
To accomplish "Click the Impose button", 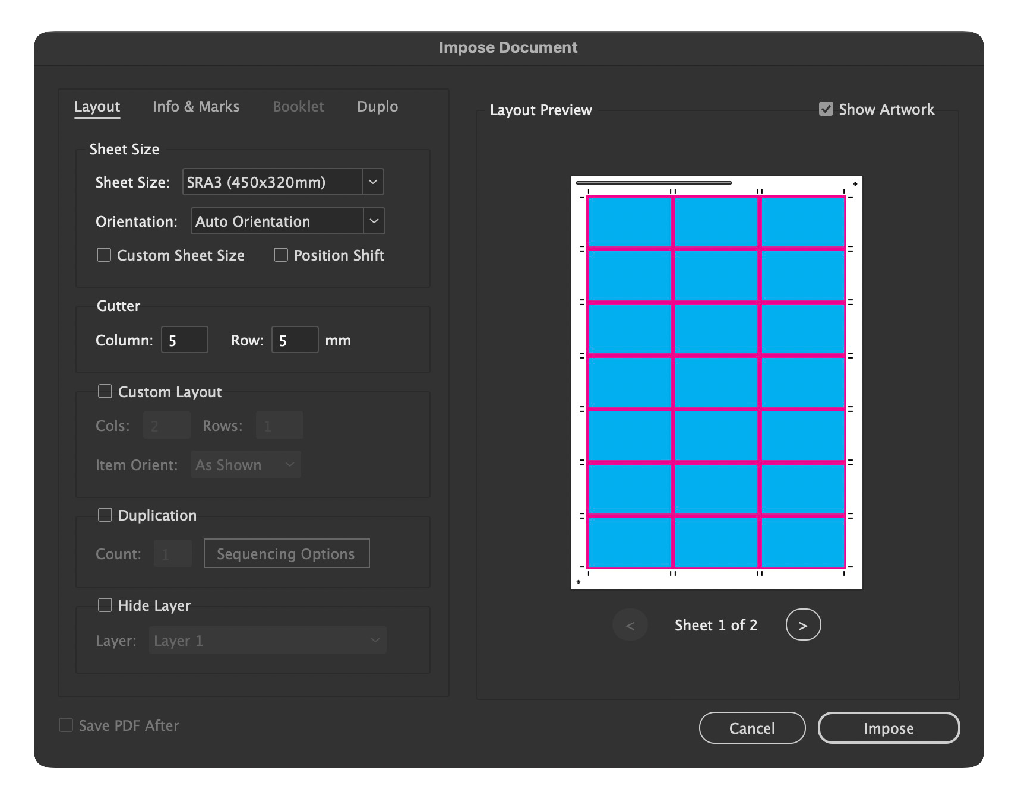I will pyautogui.click(x=889, y=728).
